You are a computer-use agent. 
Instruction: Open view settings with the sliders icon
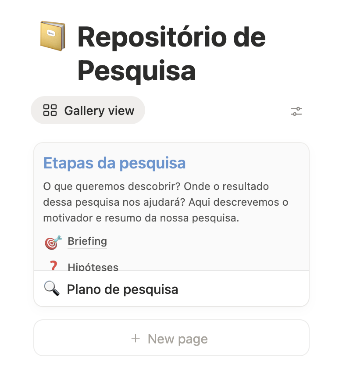[x=296, y=111]
